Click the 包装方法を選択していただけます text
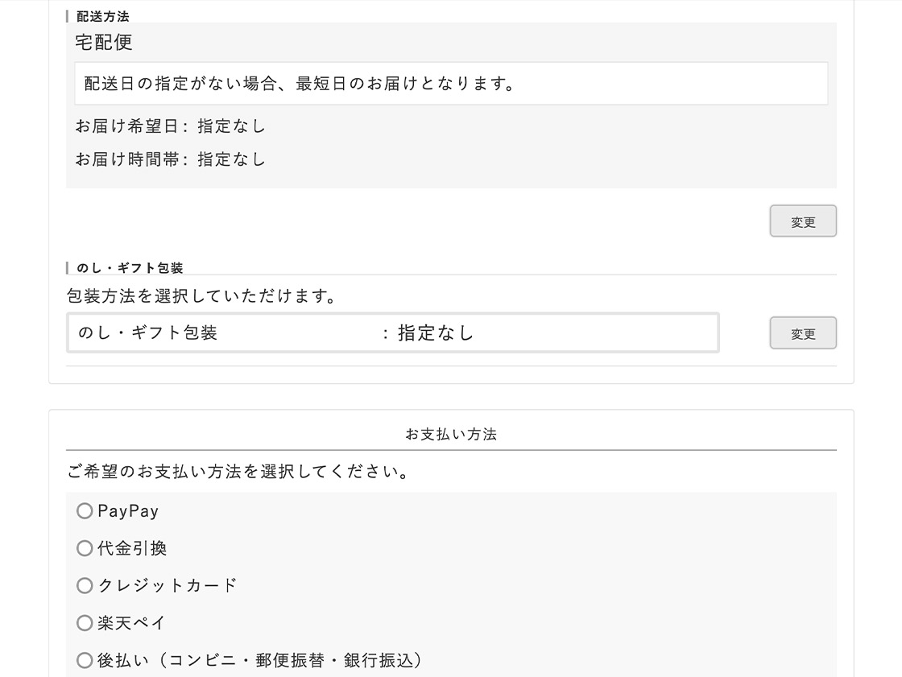Viewport: 902px width, 677px height. tap(201, 296)
